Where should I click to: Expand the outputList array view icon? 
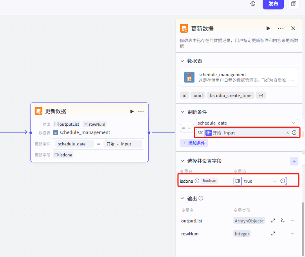coord(273,221)
